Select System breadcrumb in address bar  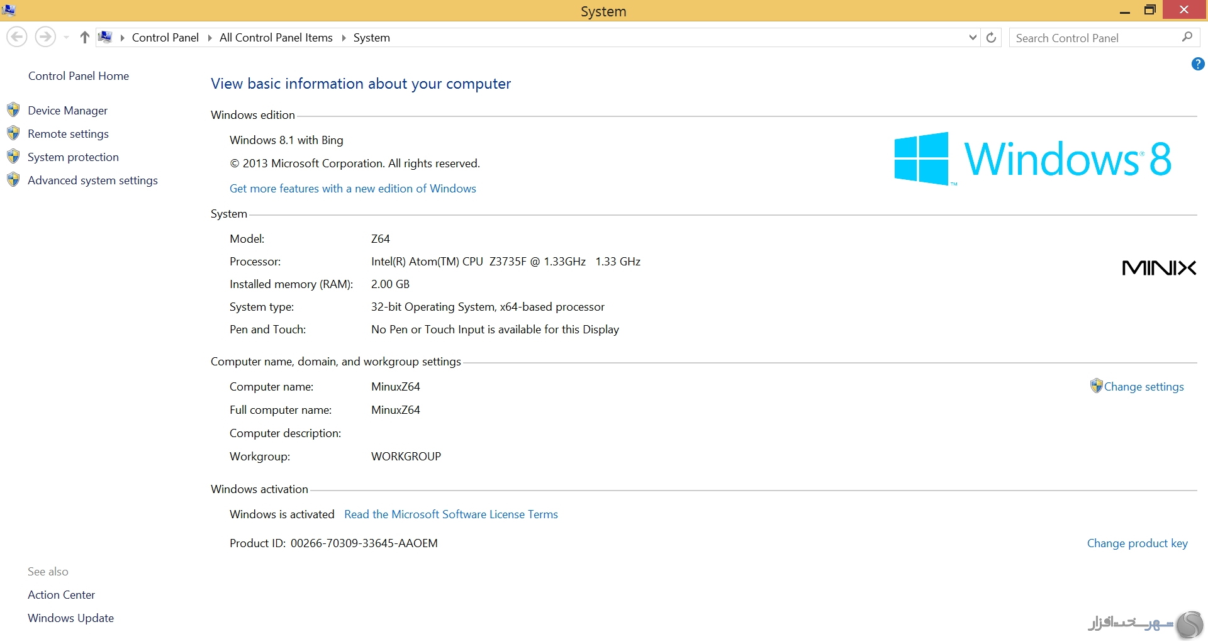click(371, 38)
